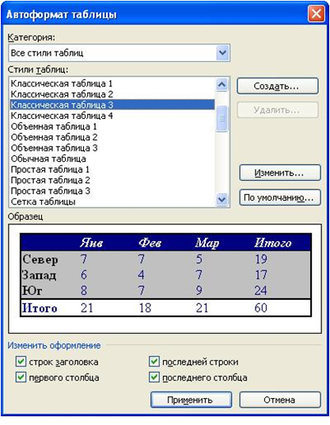The height and width of the screenshot is (425, 330).
Task: Click the Категория combo box field
Action: [119, 52]
